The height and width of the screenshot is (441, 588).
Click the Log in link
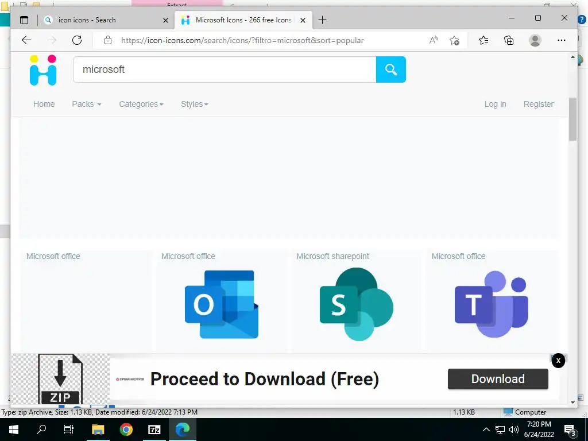pos(495,104)
